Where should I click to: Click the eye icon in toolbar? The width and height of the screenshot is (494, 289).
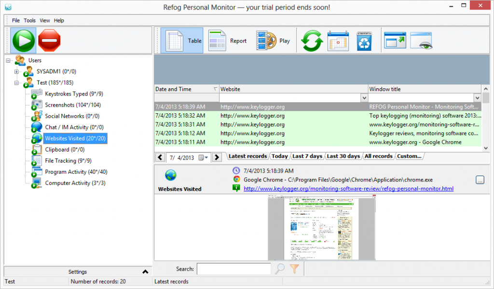tap(422, 41)
